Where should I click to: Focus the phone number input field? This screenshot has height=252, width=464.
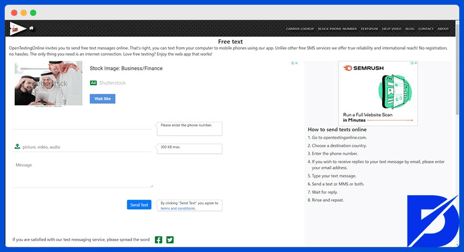(82, 125)
